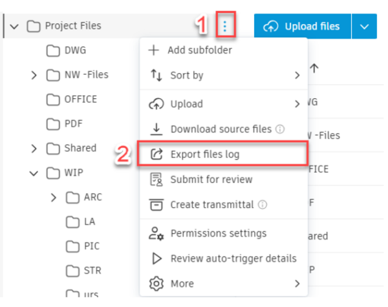Click the Create transmittal archive icon

coord(156,205)
